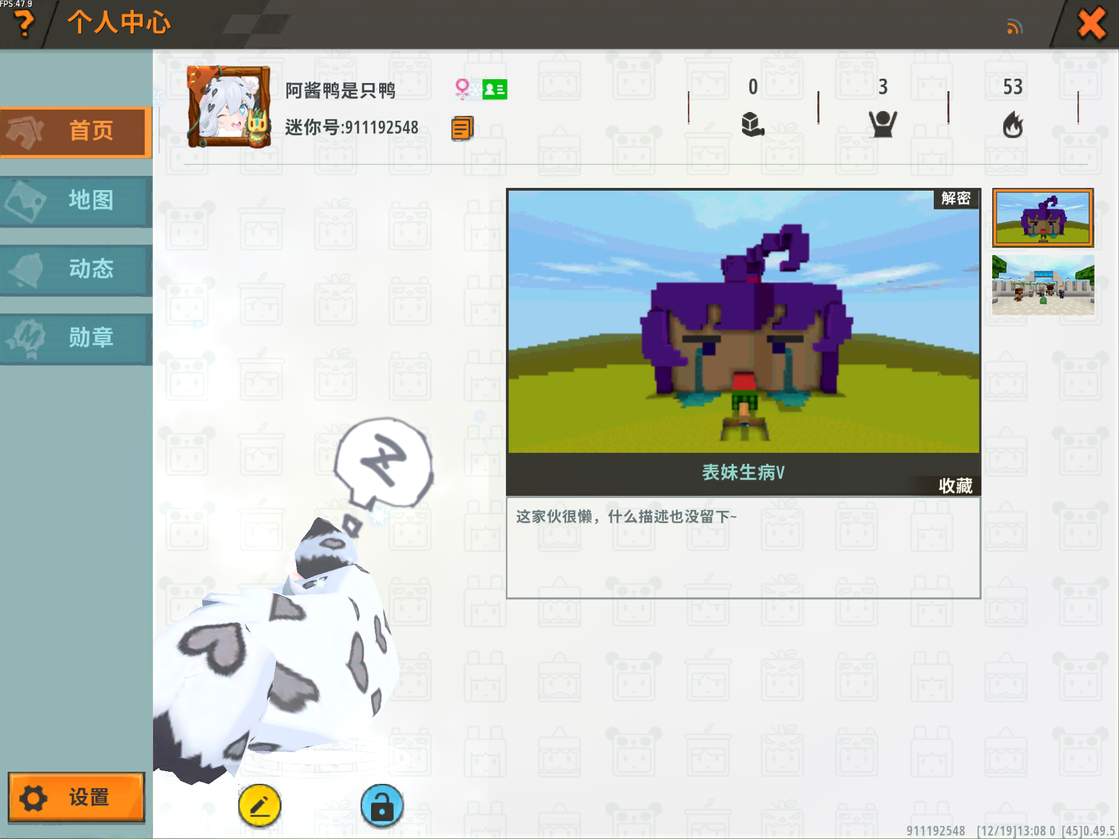
Task: Click the fans person icon
Action: pos(882,125)
